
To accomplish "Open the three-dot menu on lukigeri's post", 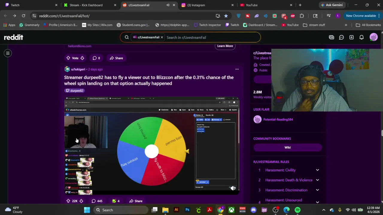I will pos(237,69).
